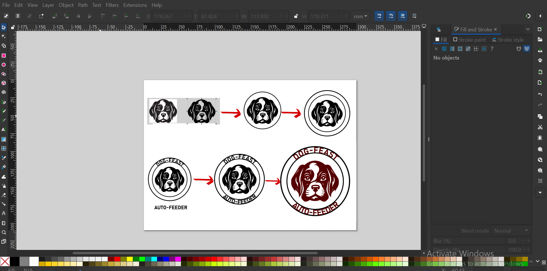Screen dimensions: 547x271
Task: Click the Undo icon in commands bar
Action: (540, 94)
